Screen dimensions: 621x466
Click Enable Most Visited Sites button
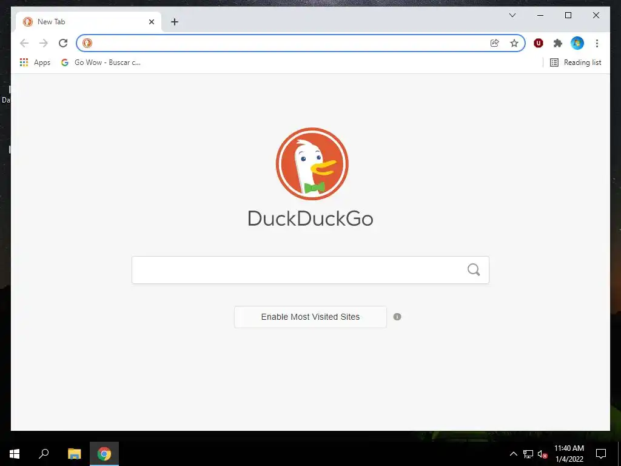[x=310, y=317]
